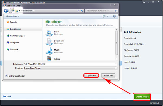Click scrollbar up arrow in file list

[x=117, y=29]
